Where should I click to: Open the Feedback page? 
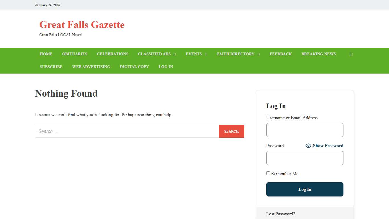[281, 54]
